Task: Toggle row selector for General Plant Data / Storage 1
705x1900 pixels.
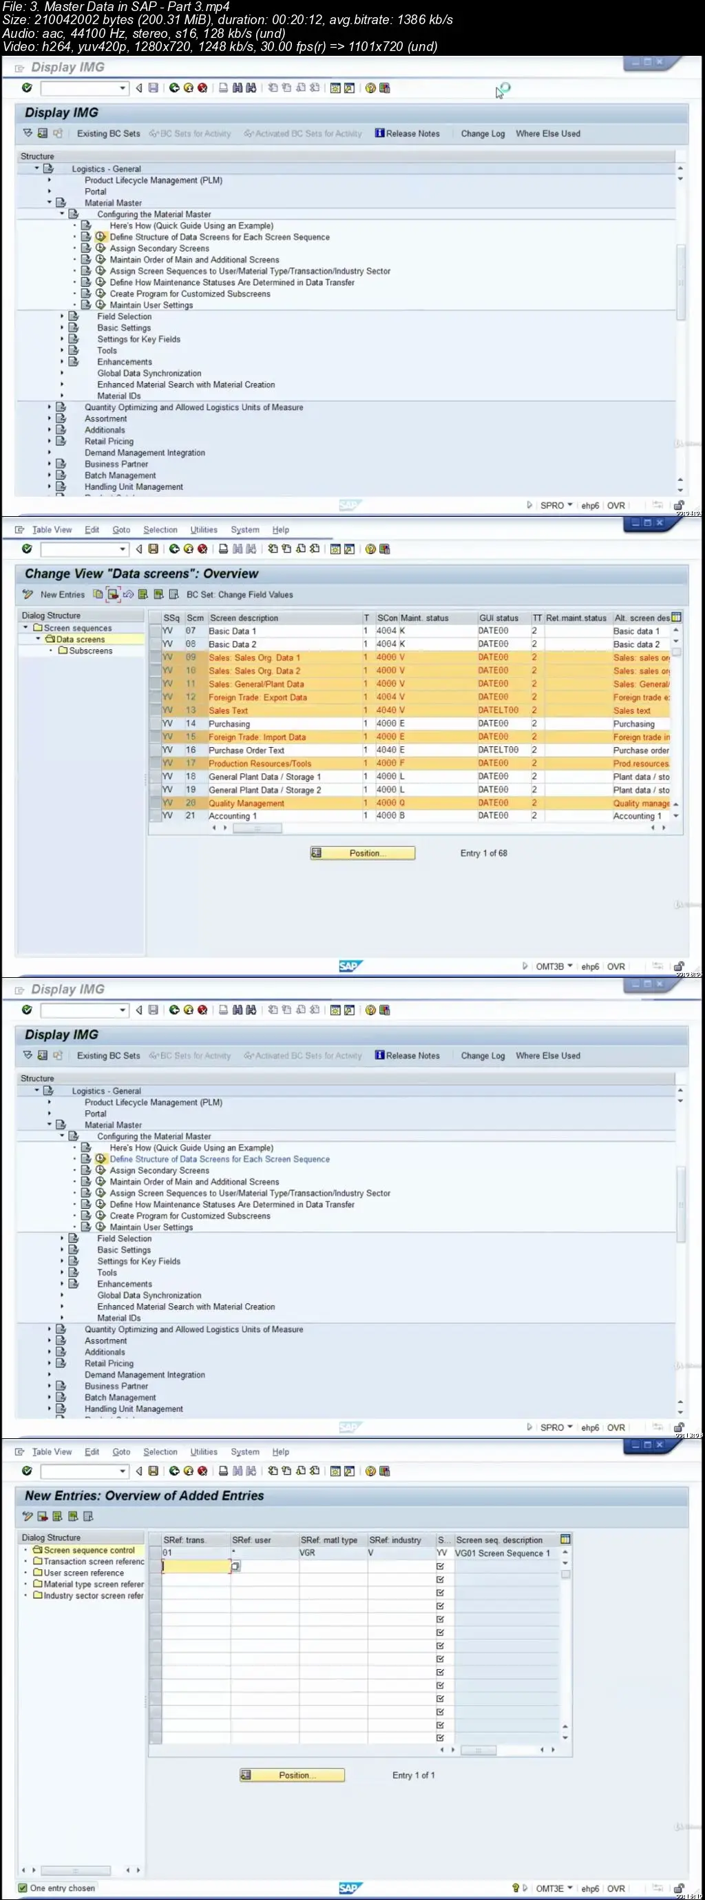Action: 156,777
